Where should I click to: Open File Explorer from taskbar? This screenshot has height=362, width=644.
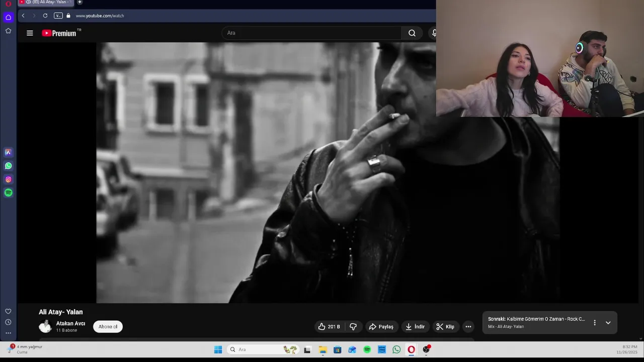tap(323, 349)
